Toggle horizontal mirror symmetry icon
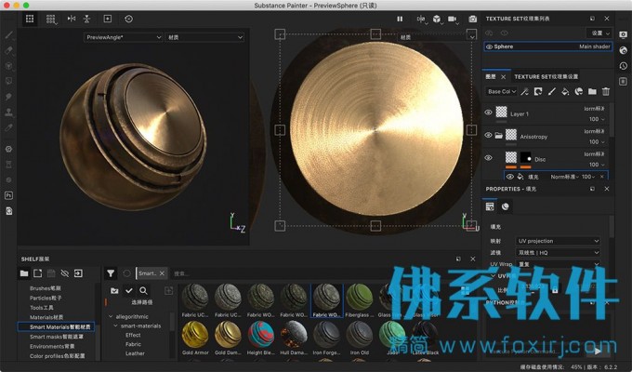 (x=72, y=19)
